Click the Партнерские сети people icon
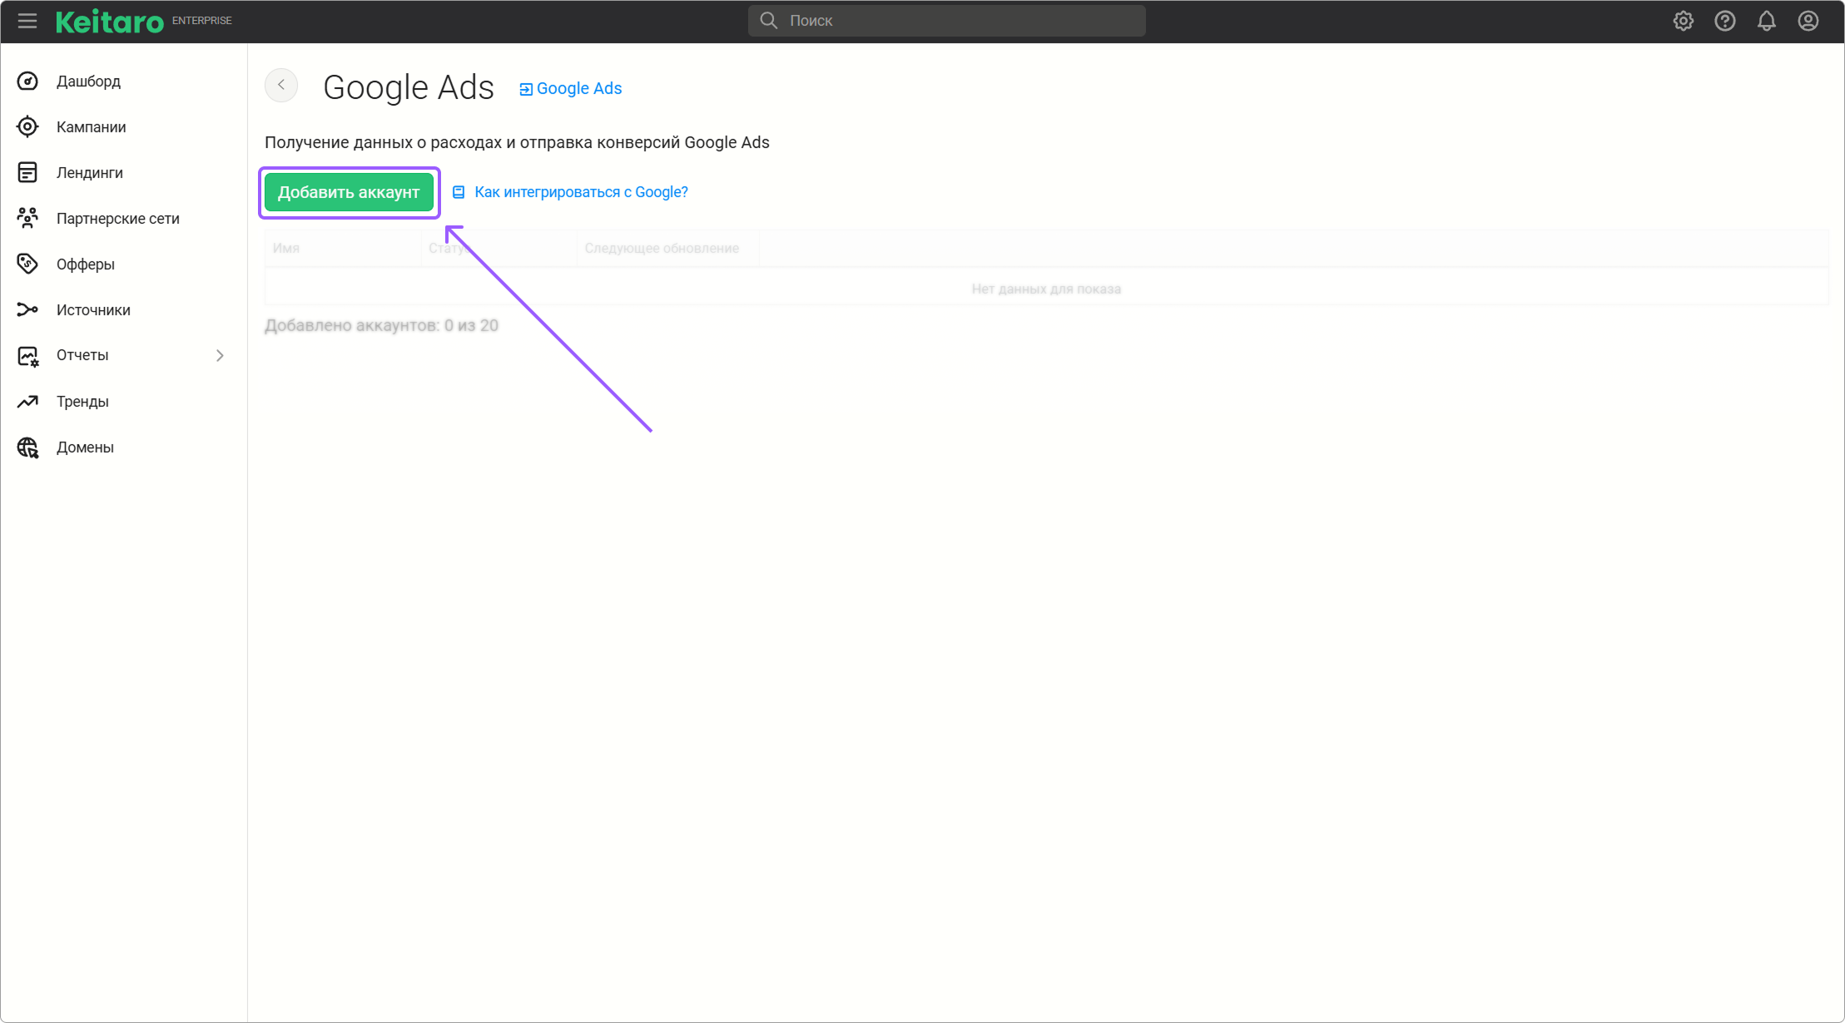 [27, 218]
